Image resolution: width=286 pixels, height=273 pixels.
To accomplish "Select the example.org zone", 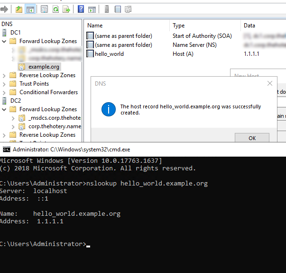I will pos(39,67).
